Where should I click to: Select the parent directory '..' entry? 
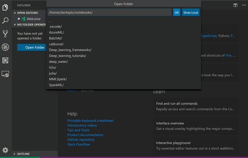click(124, 21)
